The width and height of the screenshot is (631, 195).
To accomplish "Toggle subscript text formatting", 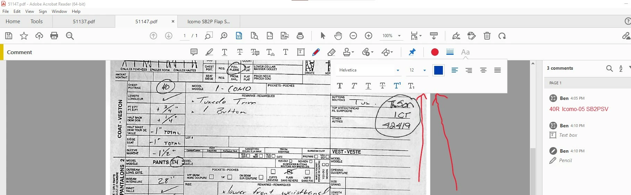I will 411,86.
